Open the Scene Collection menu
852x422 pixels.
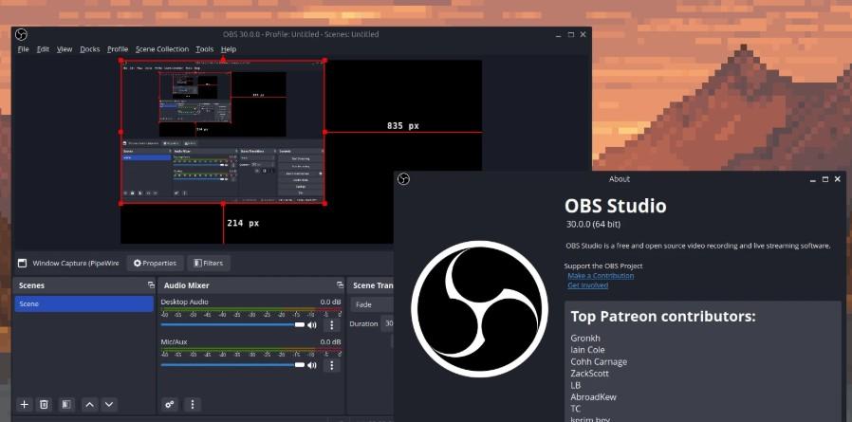point(161,49)
